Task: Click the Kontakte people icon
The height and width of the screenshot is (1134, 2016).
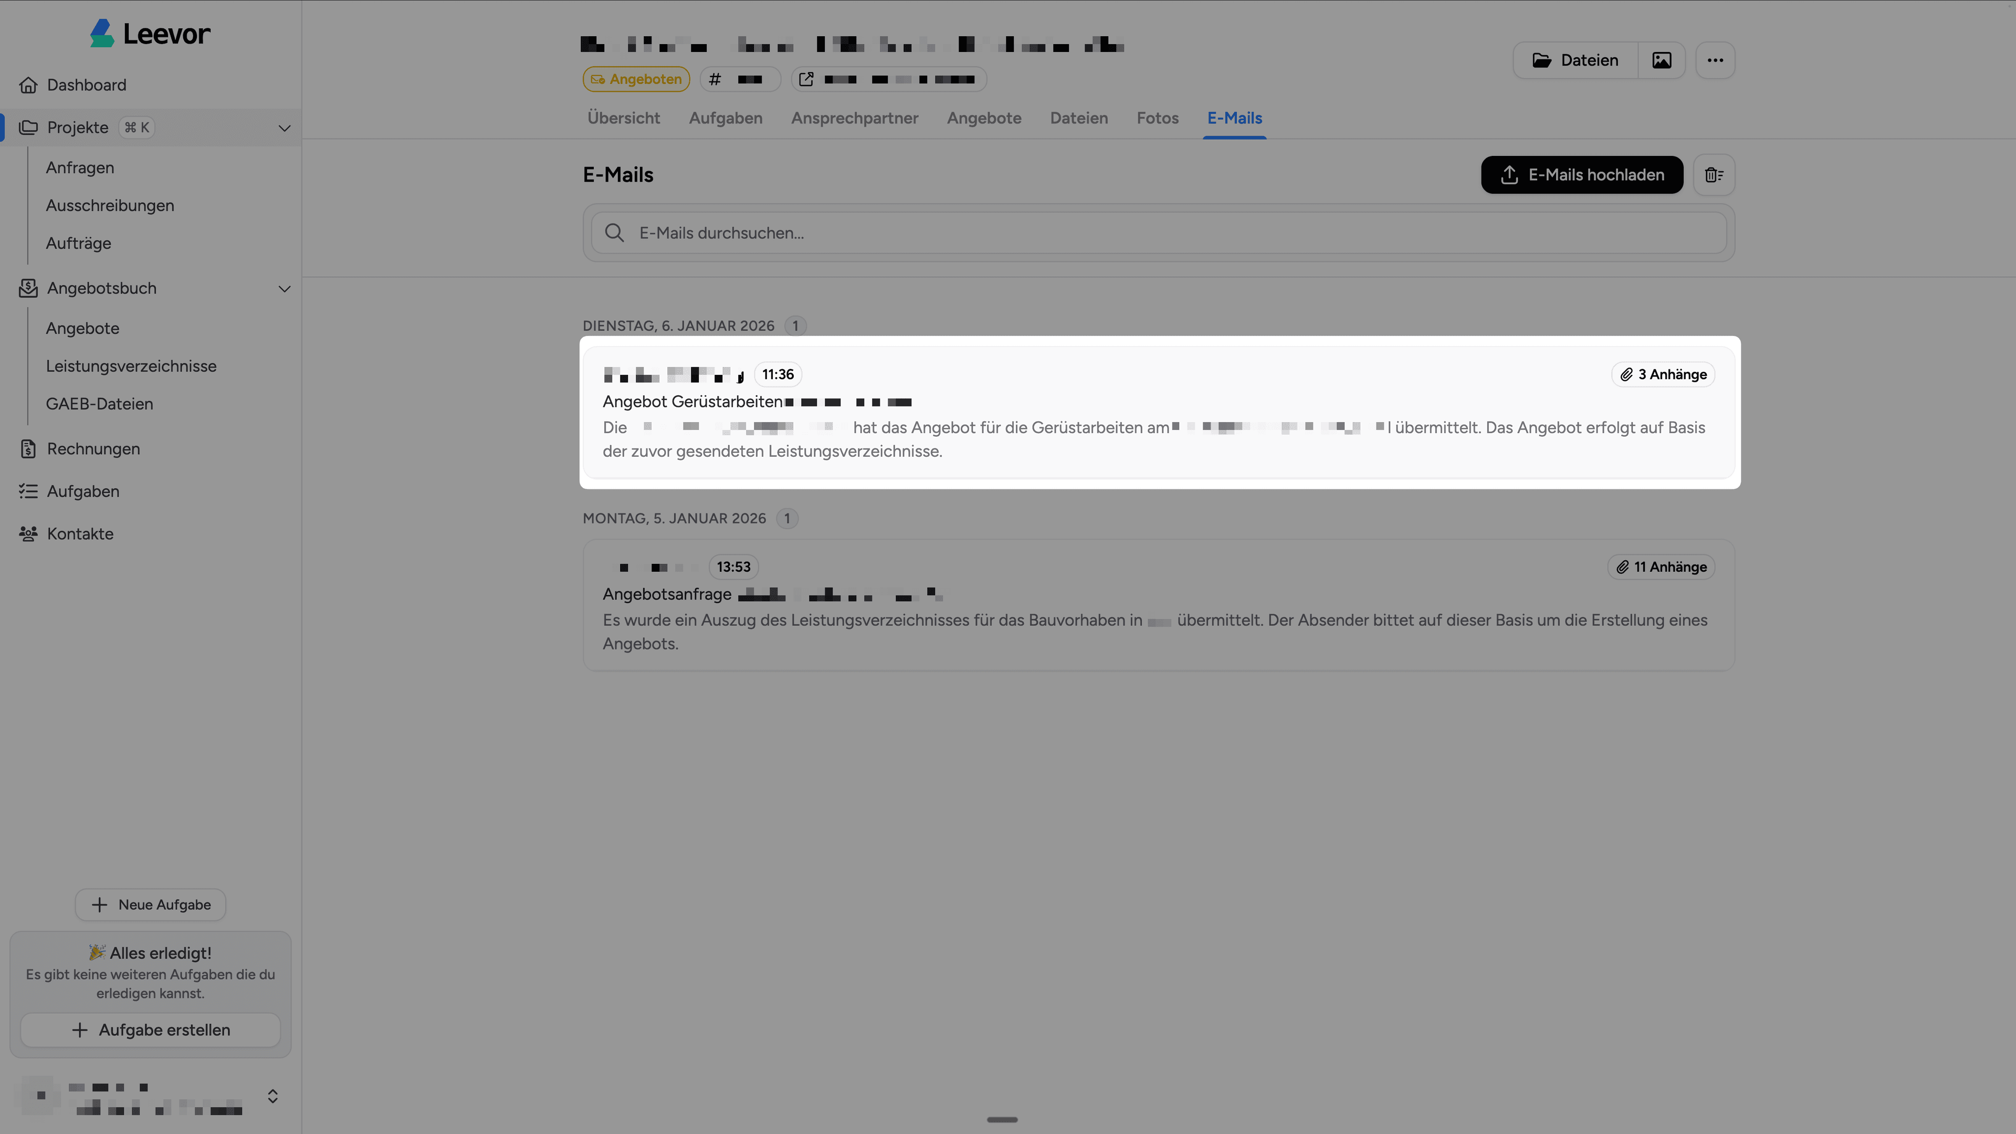Action: coord(28,533)
